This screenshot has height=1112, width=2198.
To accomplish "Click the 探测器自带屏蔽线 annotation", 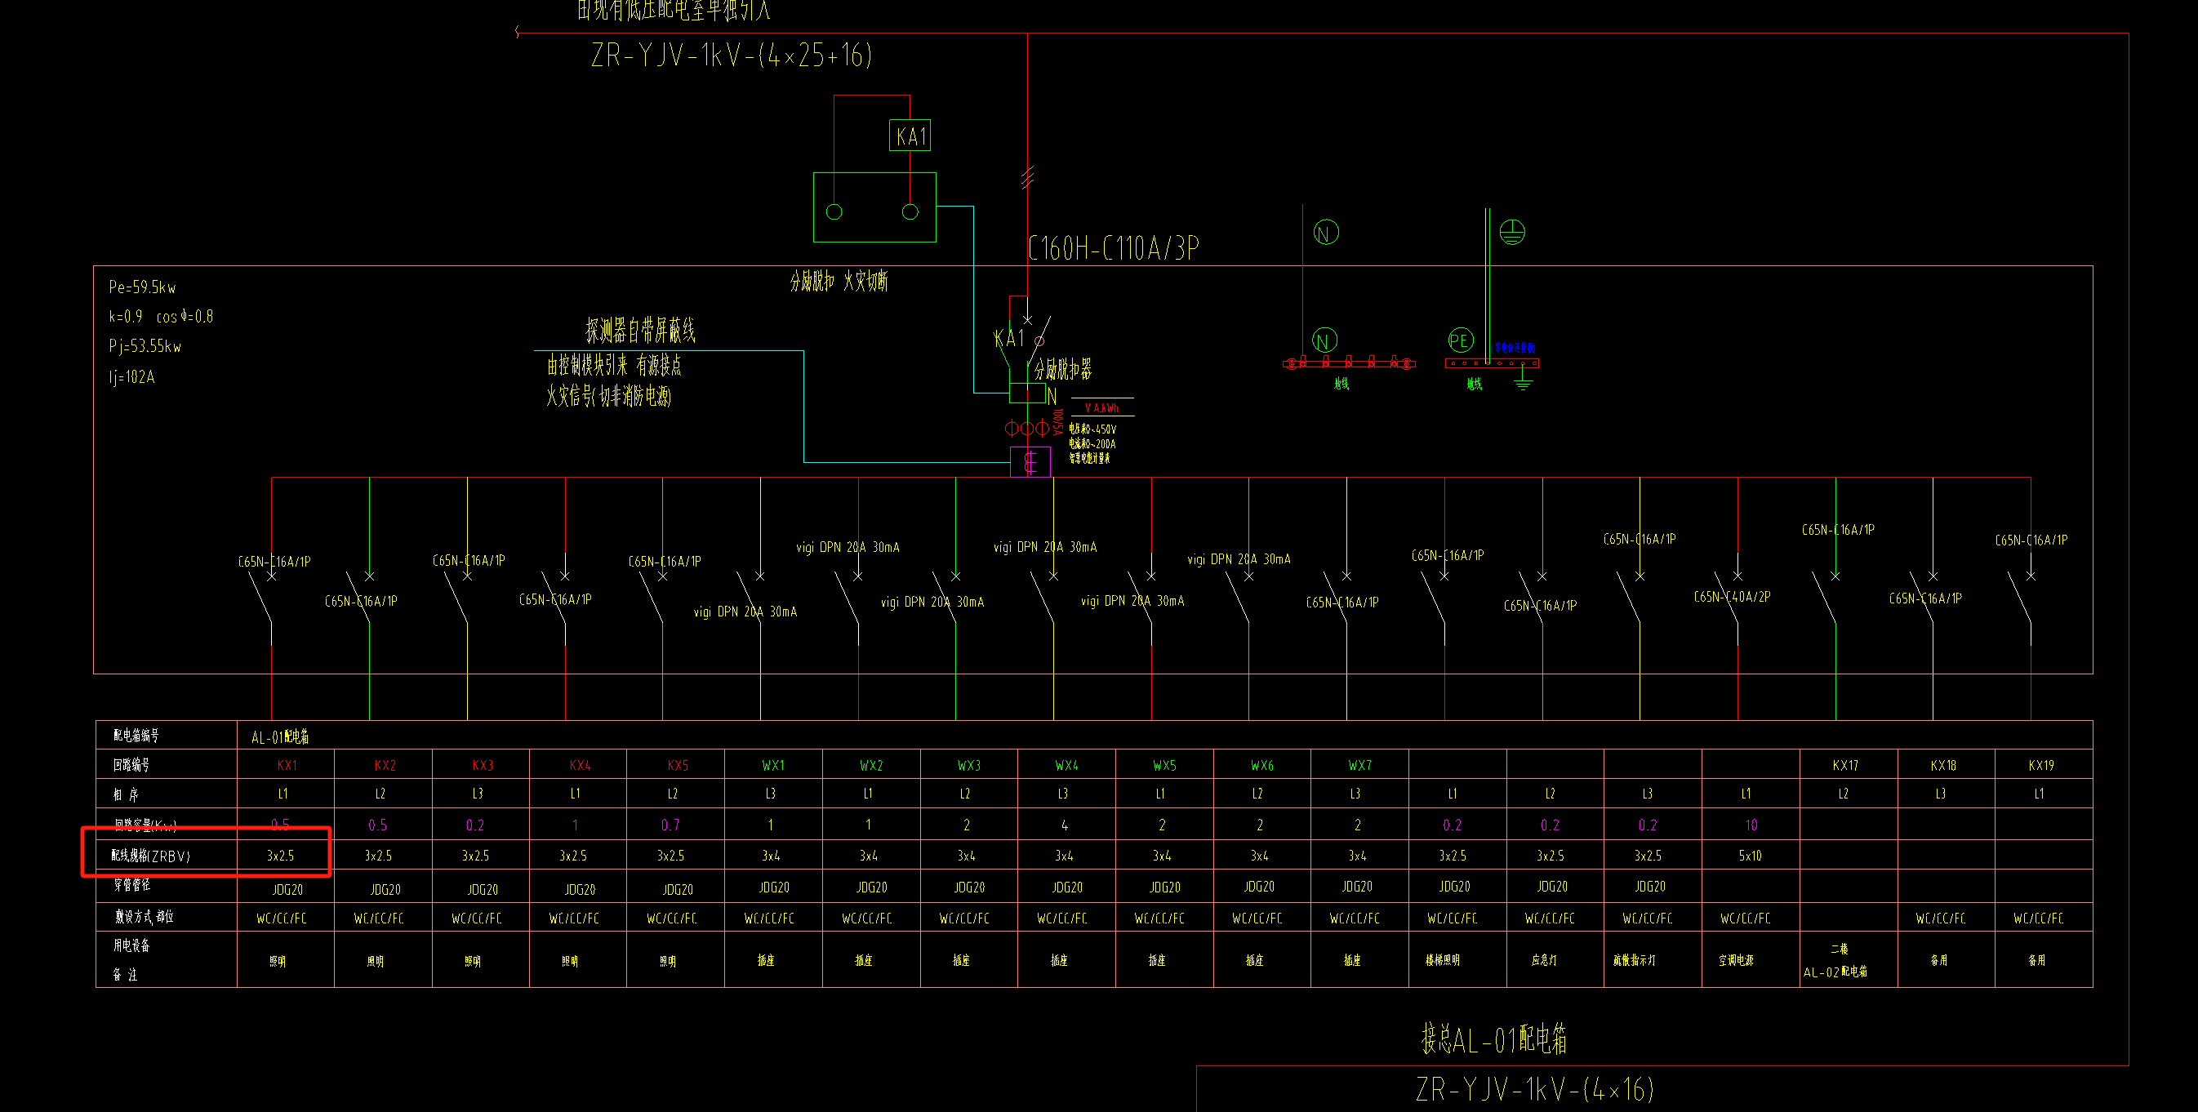I will pyautogui.click(x=641, y=331).
